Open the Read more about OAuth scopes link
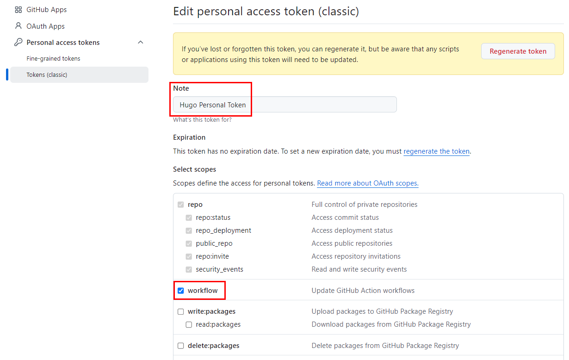The image size is (569, 360). [367, 183]
